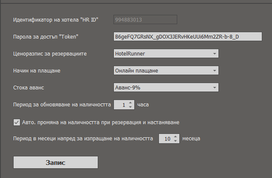Image resolution: width=272 pixels, height=178 pixels.
Task: Click the months value field showing 10
Action: 166,138
